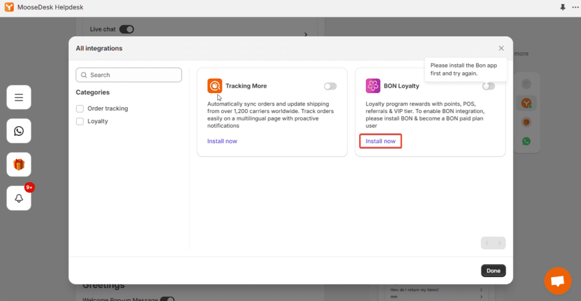This screenshot has width=581, height=301.
Task: Select the green WhatsApp channel icon behind the dialog
Action: pos(526,141)
